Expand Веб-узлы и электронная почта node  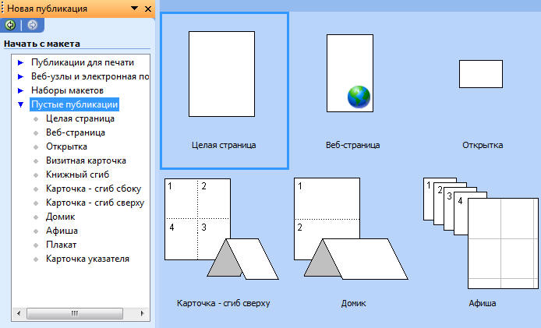point(21,76)
